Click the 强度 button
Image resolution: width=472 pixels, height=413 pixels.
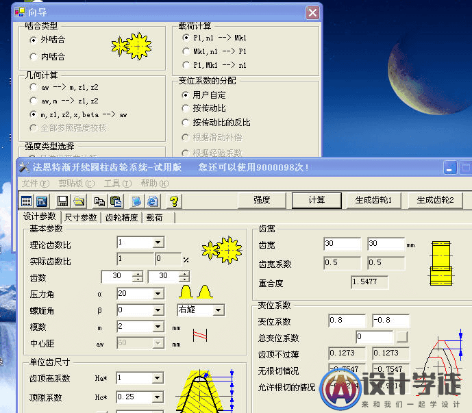click(x=262, y=200)
